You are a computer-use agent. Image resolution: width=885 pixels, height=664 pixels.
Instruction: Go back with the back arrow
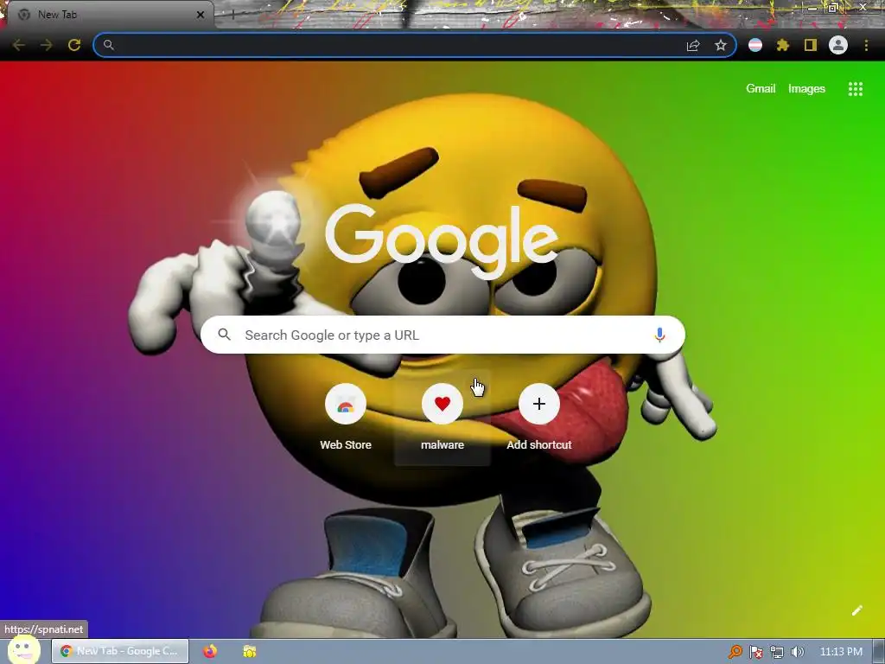click(x=19, y=45)
